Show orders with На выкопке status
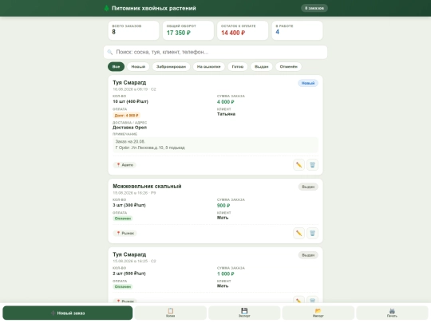The image size is (431, 323). pyautogui.click(x=208, y=67)
